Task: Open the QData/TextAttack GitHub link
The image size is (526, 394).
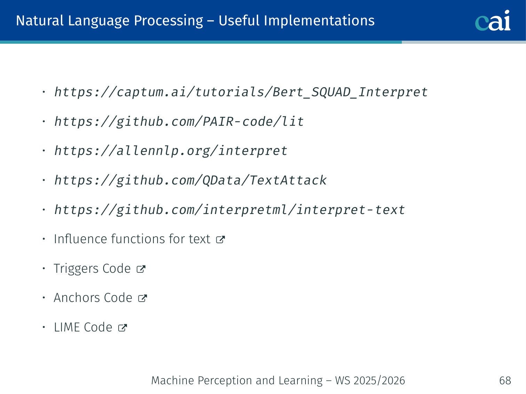Action: click(190, 180)
